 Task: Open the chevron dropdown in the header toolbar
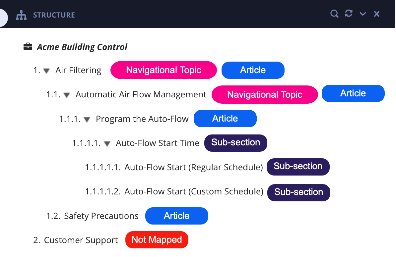(363, 14)
